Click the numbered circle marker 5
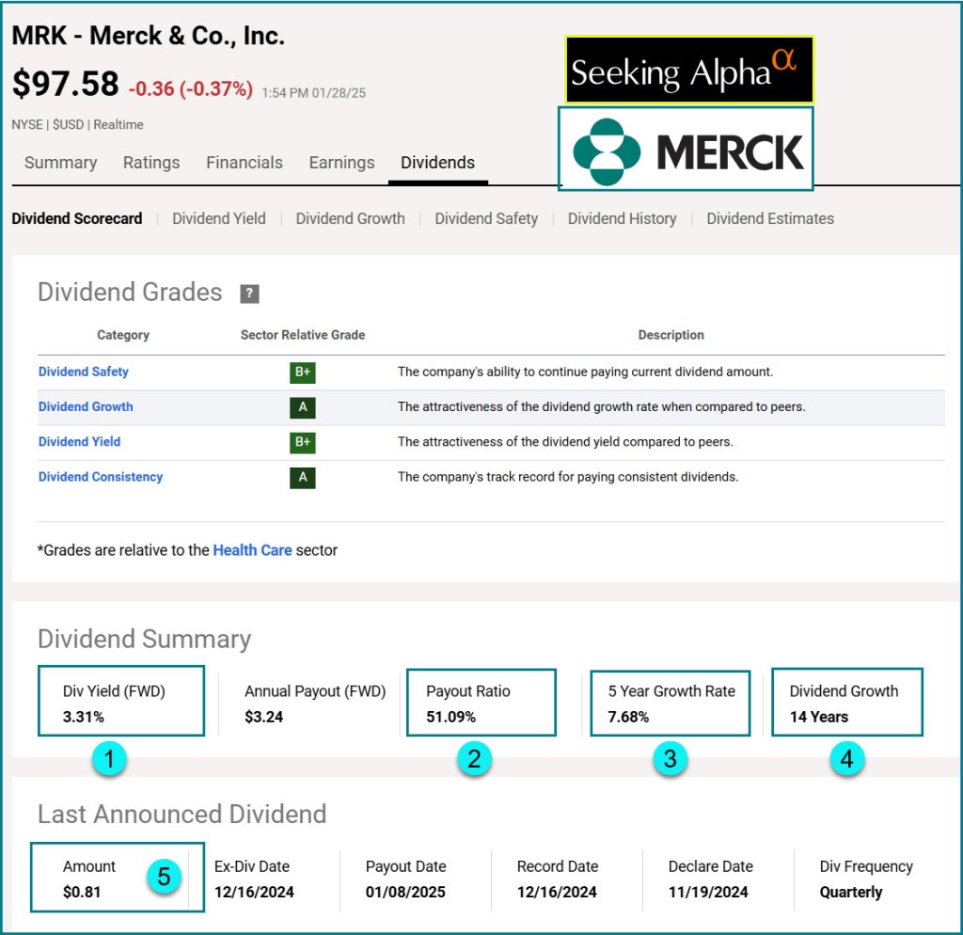Image resolution: width=963 pixels, height=935 pixels. [164, 877]
